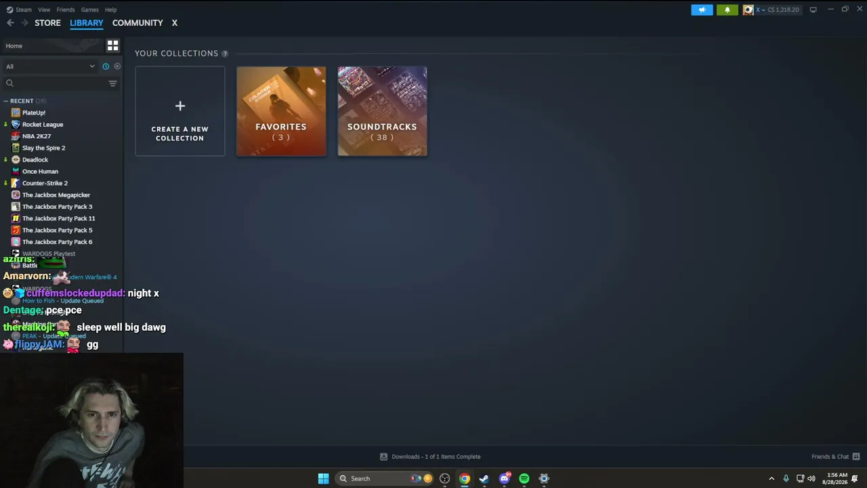Select Once Human in the games list

point(40,171)
